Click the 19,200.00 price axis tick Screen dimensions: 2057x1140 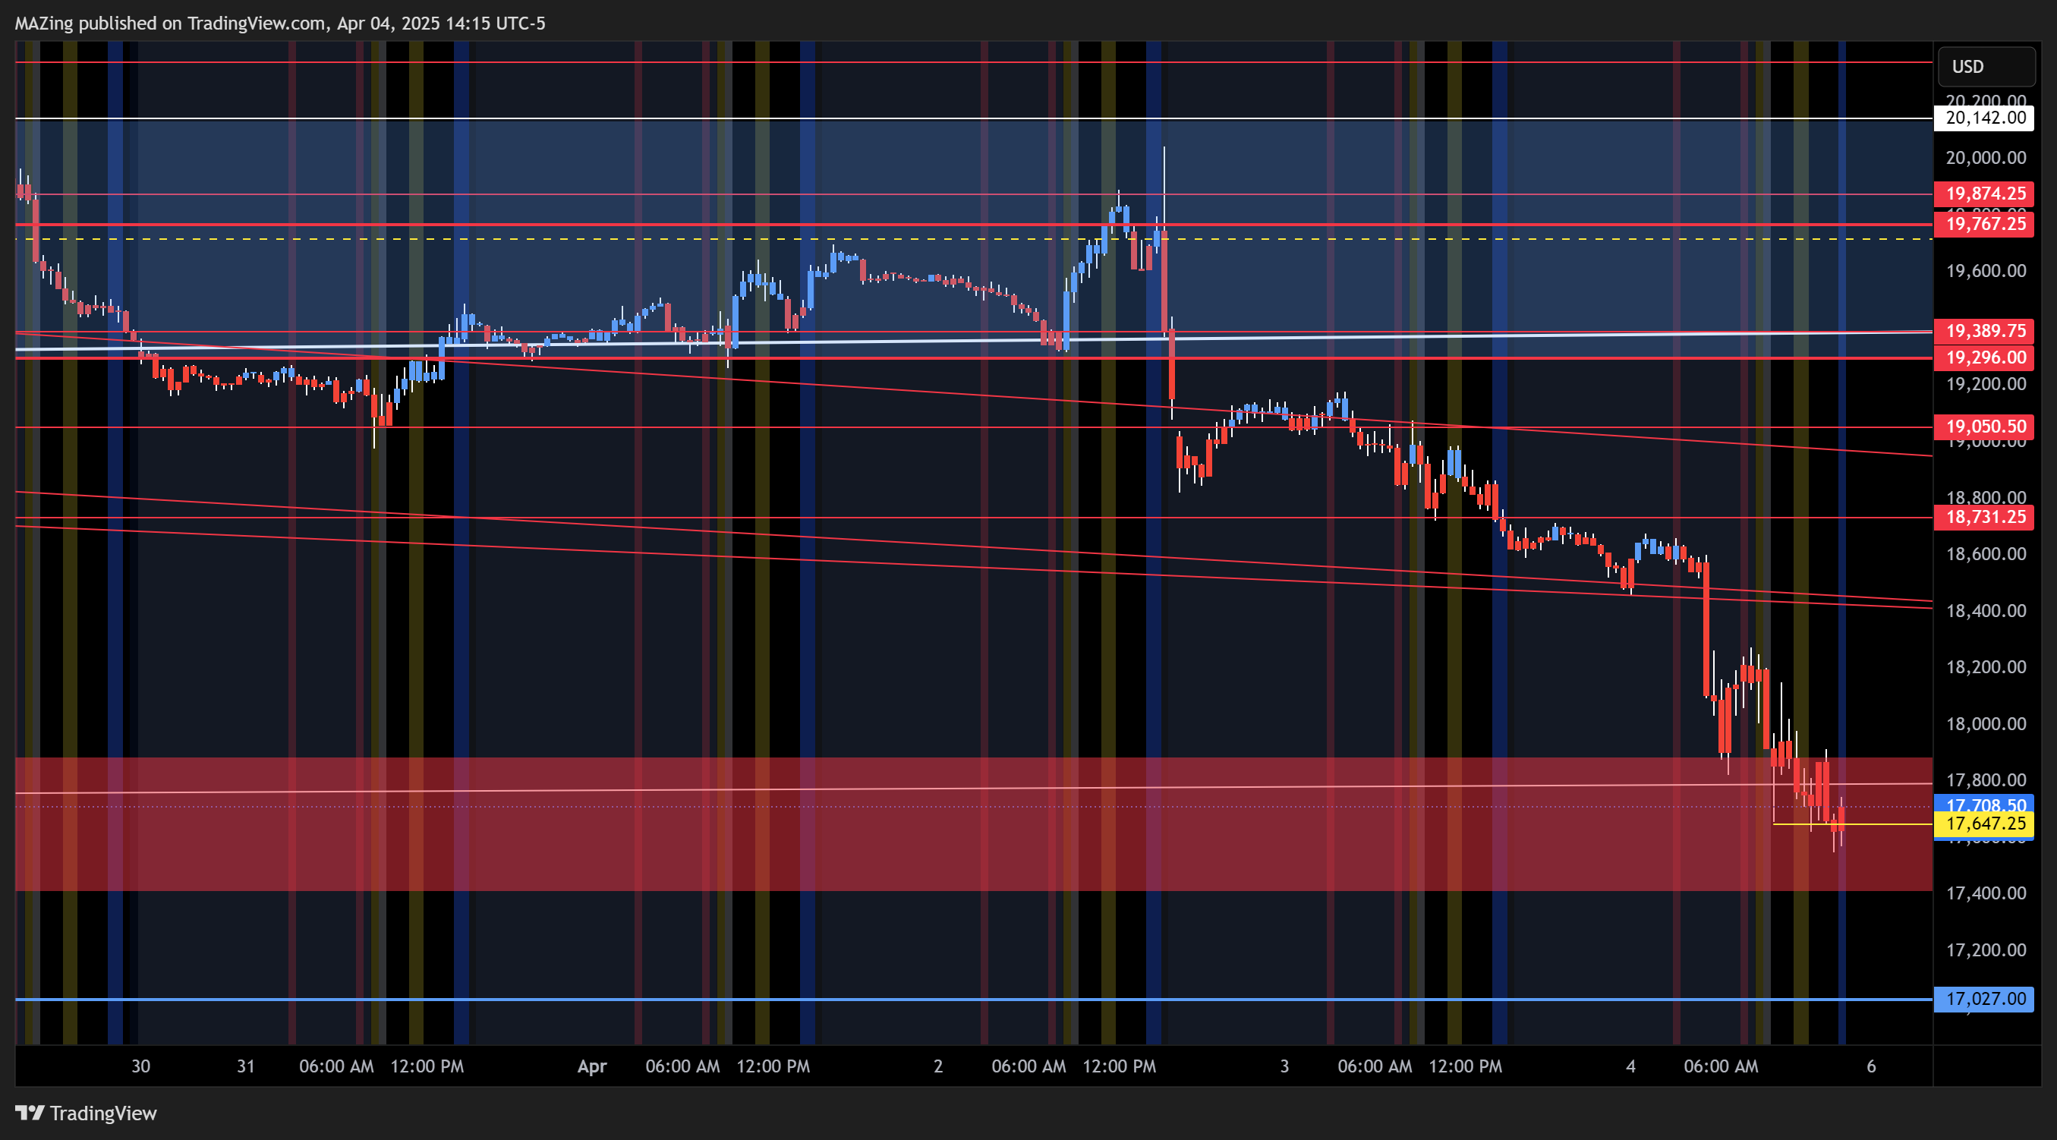tap(1986, 384)
